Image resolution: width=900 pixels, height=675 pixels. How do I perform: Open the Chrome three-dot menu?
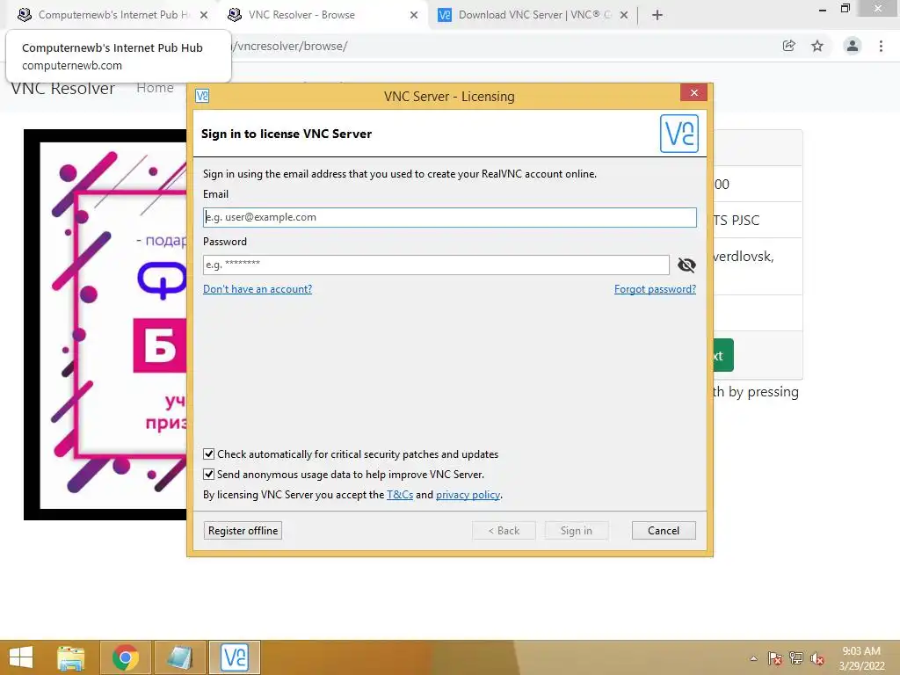[881, 46]
